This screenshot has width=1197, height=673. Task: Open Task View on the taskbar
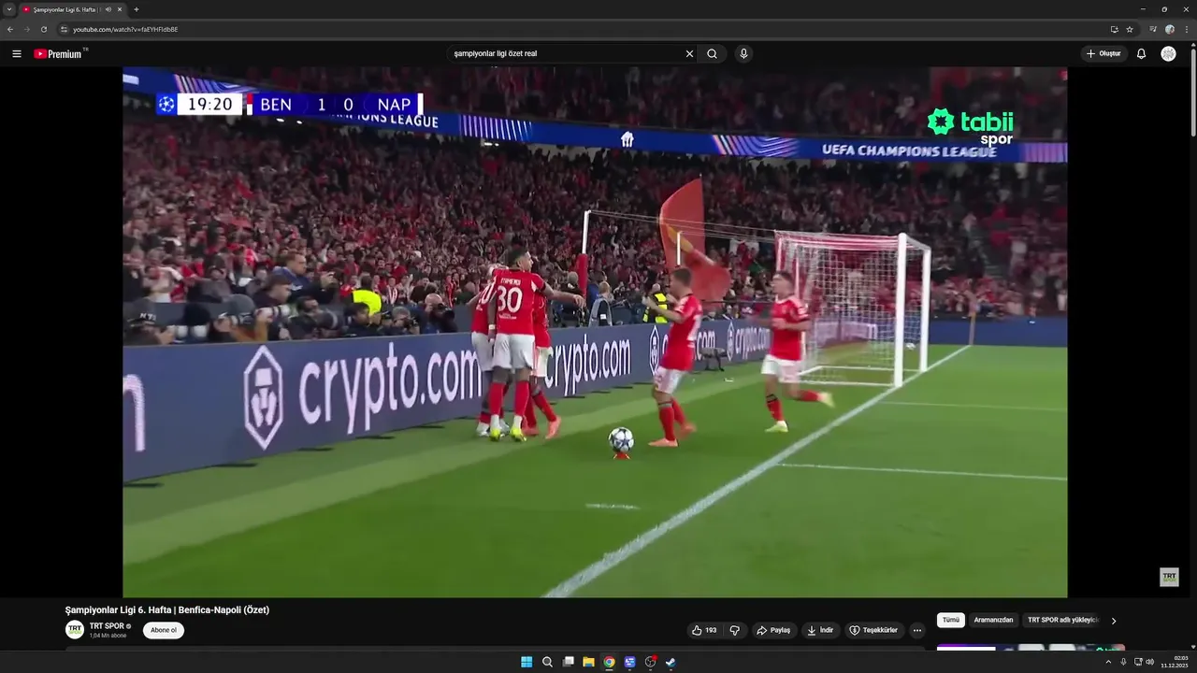(568, 662)
